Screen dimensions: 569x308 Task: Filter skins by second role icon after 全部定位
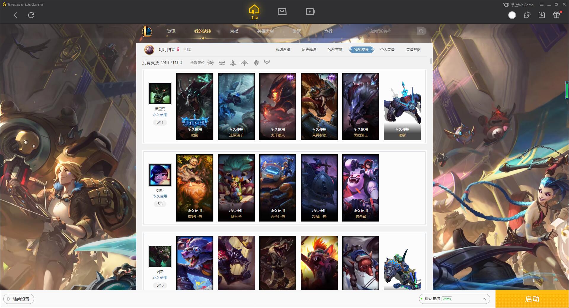pyautogui.click(x=222, y=63)
